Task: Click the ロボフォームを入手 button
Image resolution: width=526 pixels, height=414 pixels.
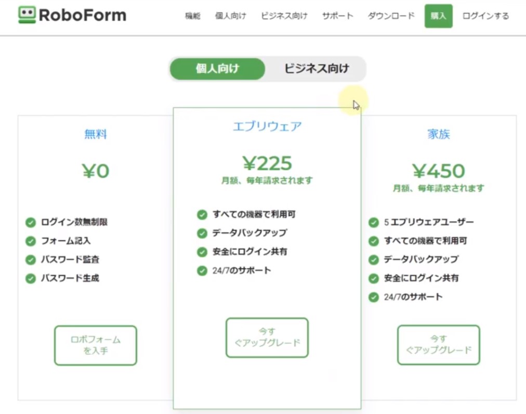Action: [x=96, y=346]
